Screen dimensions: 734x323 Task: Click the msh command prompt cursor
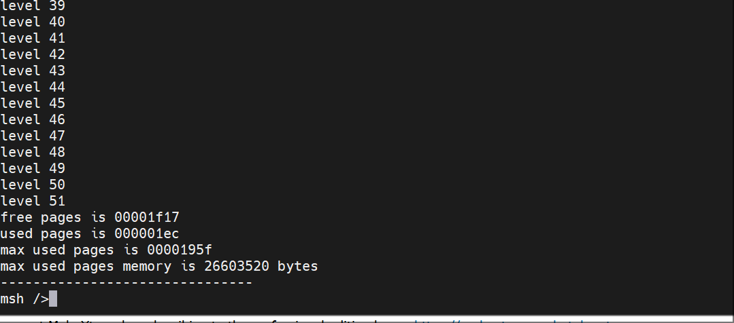click(53, 299)
